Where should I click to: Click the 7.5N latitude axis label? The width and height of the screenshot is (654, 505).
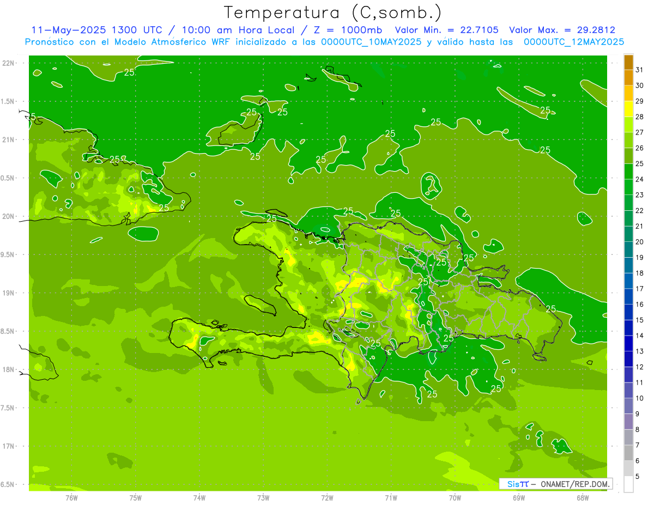pyautogui.click(x=8, y=407)
